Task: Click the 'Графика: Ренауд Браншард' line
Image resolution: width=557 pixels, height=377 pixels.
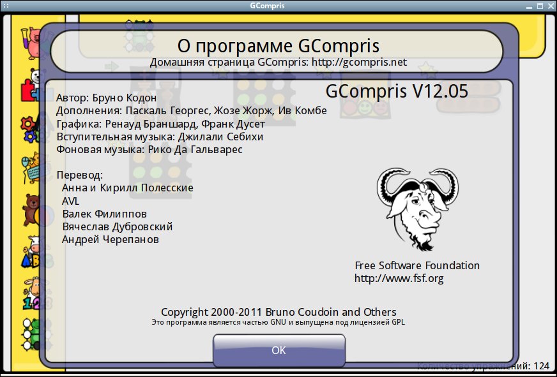Action: point(160,124)
